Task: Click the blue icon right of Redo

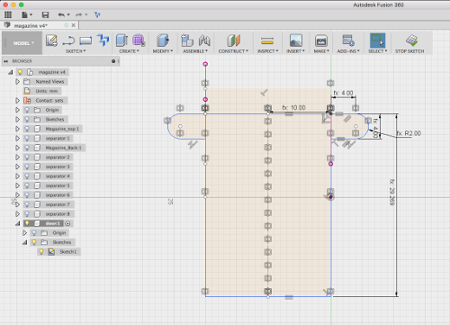Action: [x=97, y=14]
